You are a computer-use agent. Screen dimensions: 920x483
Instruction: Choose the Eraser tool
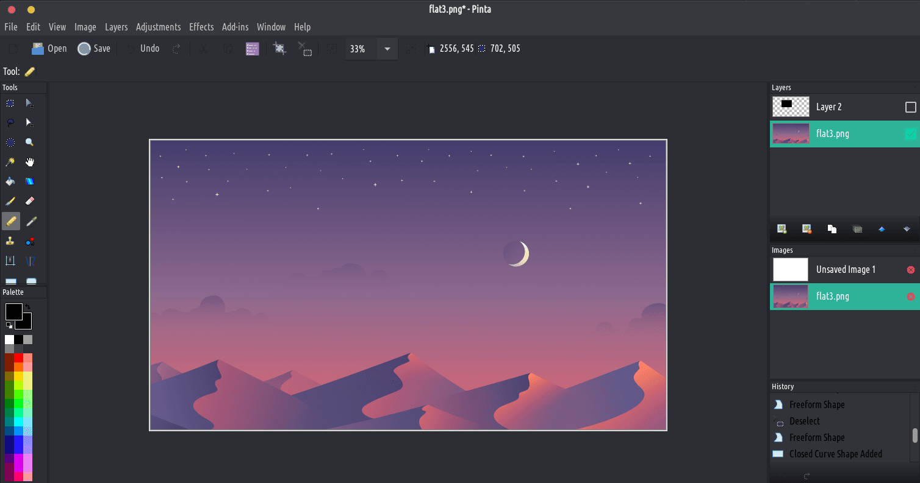[x=30, y=201]
